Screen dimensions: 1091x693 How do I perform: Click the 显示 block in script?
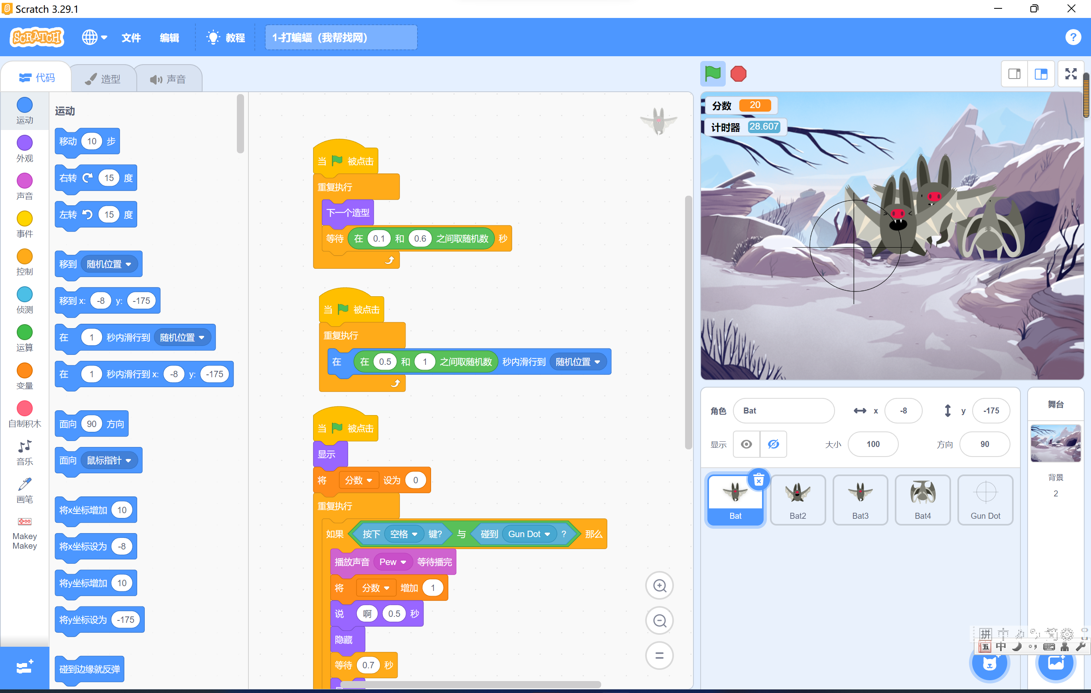click(x=330, y=454)
